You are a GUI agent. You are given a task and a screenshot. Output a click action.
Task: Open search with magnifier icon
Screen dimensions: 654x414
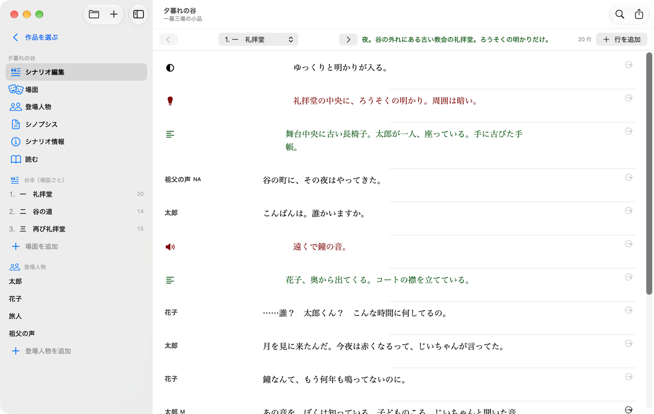[619, 15]
